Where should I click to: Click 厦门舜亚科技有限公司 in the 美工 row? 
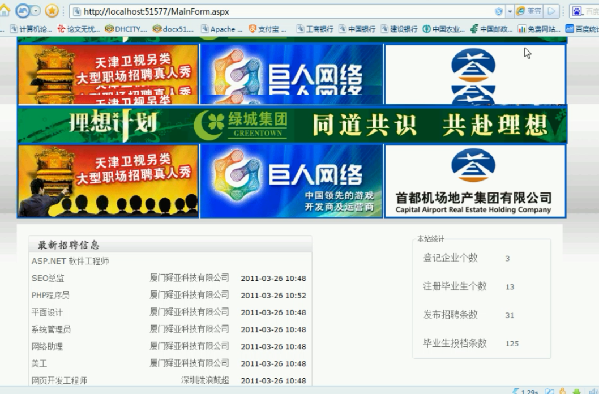[x=190, y=363]
